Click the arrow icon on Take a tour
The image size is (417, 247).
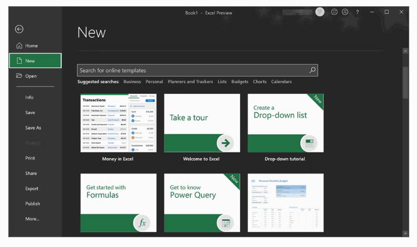point(225,143)
